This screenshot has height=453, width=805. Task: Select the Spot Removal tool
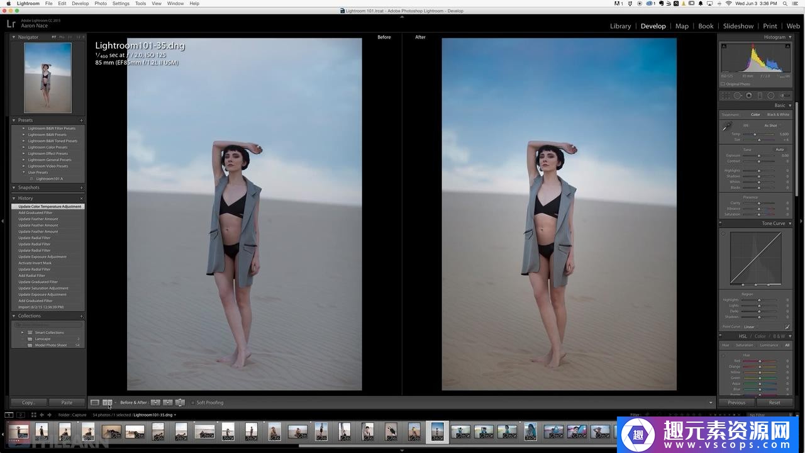click(x=737, y=96)
